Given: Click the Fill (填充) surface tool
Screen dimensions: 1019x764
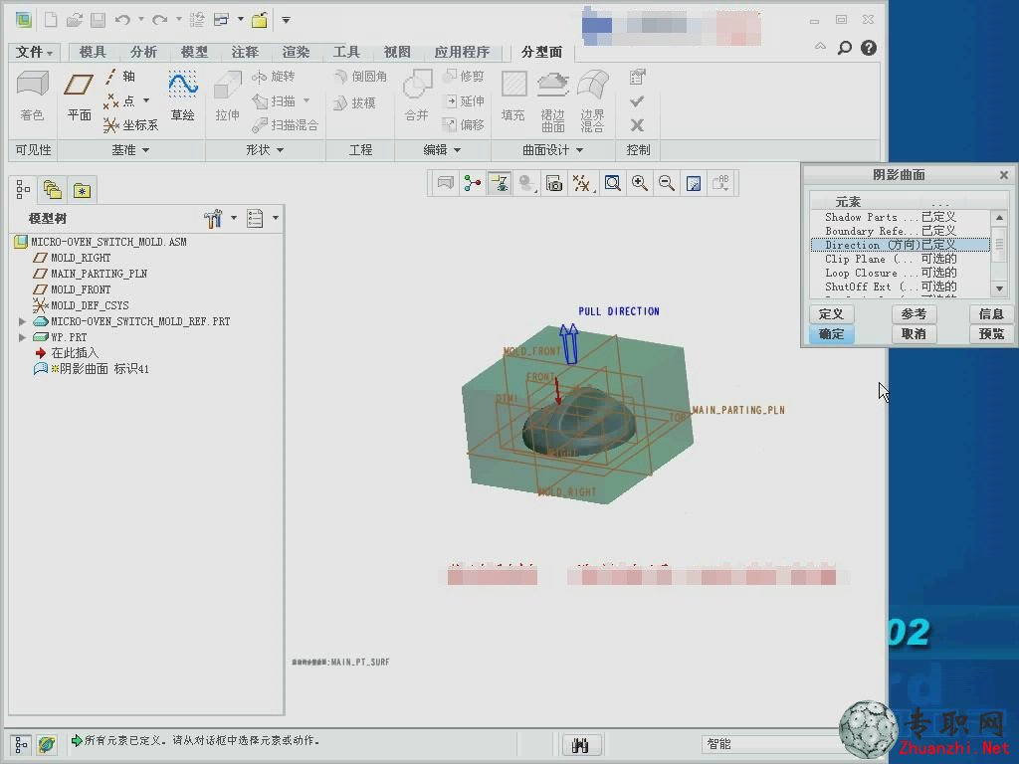Looking at the screenshot, I should click(x=513, y=96).
